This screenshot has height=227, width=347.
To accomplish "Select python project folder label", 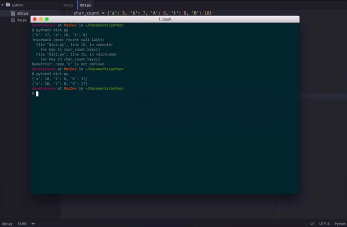I will click(x=18, y=5).
